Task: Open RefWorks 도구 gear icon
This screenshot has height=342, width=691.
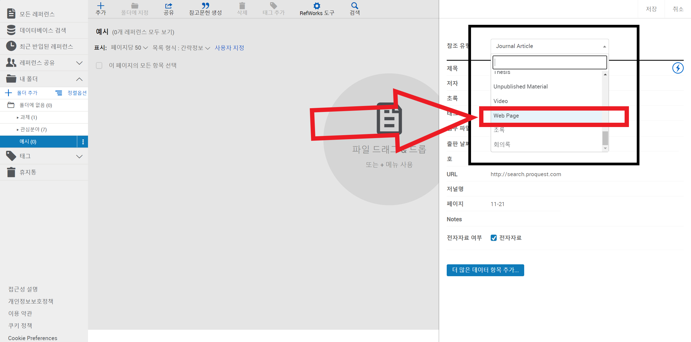Action: tap(317, 6)
